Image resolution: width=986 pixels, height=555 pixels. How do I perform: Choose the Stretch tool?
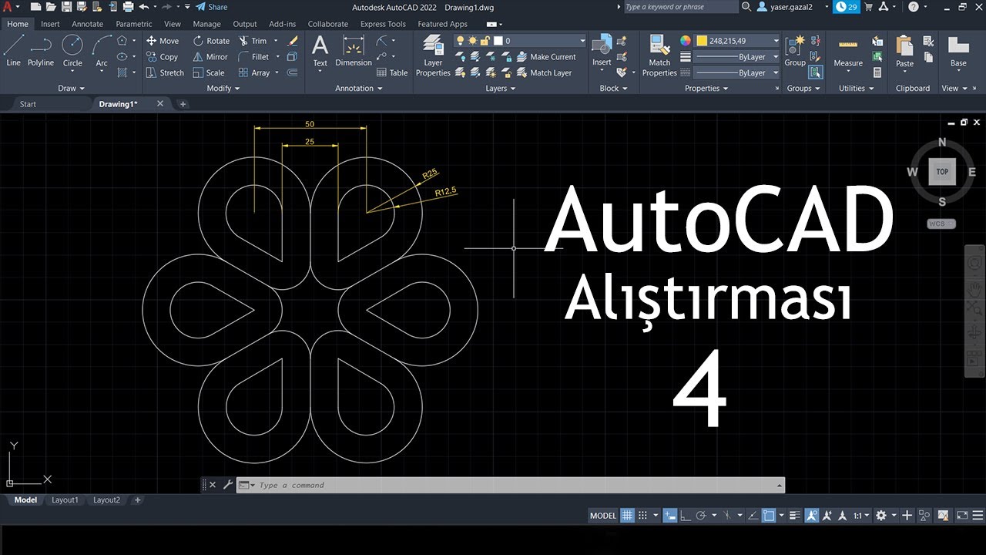pyautogui.click(x=166, y=73)
